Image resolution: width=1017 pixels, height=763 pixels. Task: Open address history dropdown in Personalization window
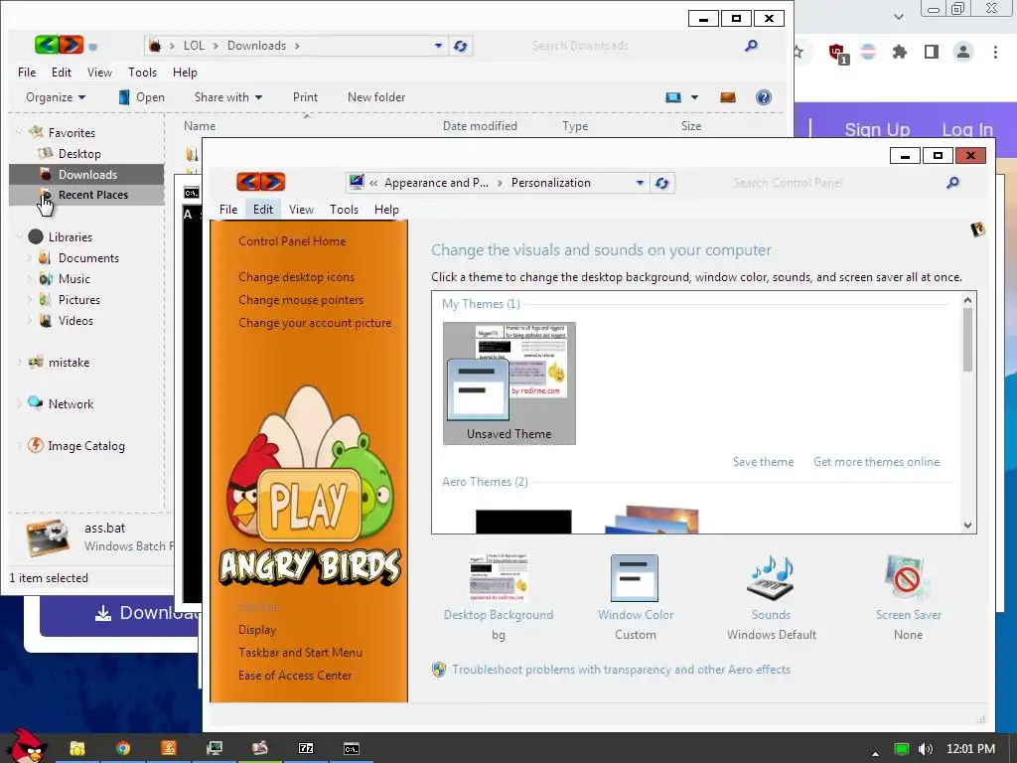(641, 183)
